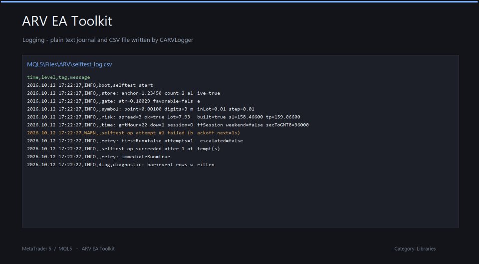Select the 'time: gmtHour=22 dow=1' log row
479x264 pixels.
(x=168, y=125)
